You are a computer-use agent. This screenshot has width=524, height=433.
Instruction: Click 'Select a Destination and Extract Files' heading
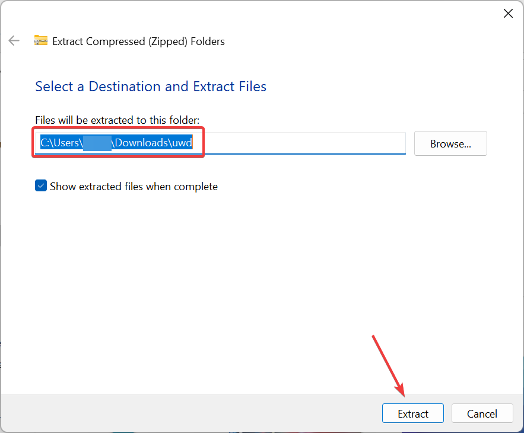(151, 86)
